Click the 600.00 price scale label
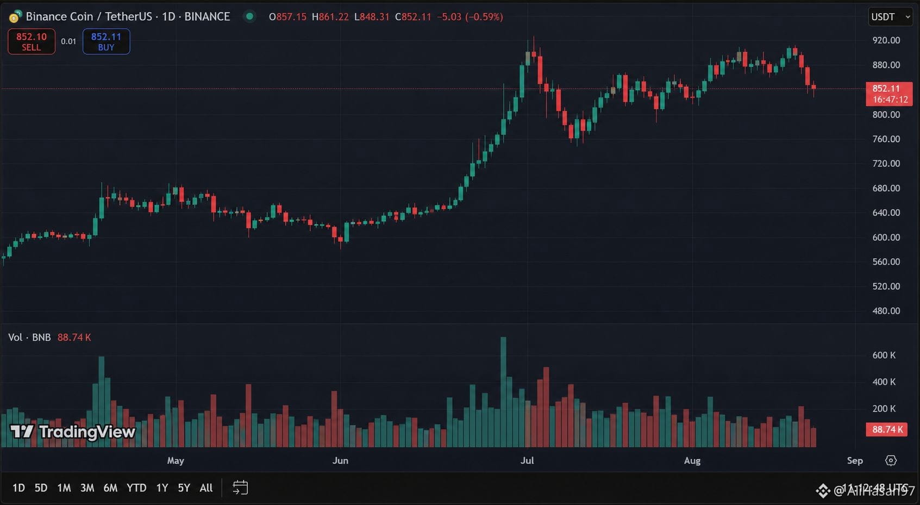This screenshot has height=505, width=920. tap(886, 237)
